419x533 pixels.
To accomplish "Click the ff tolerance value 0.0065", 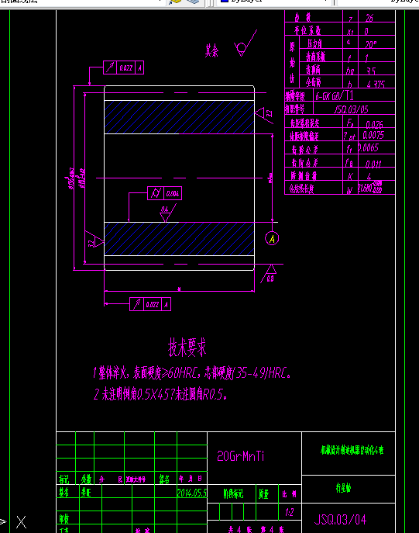I will [369, 148].
